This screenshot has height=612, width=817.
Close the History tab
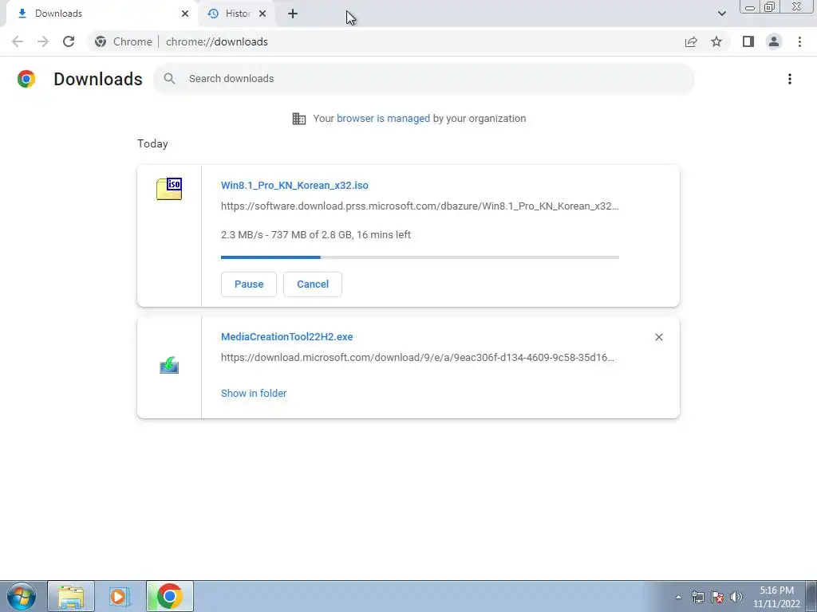point(262,14)
